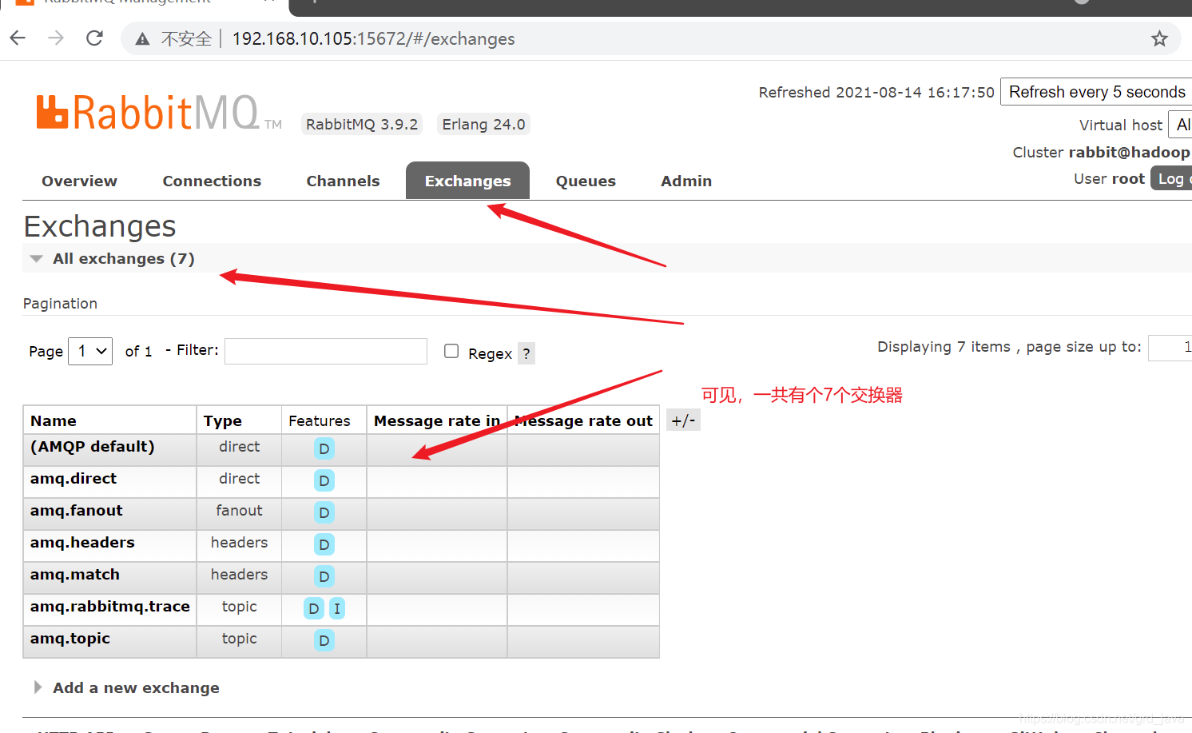Click the browser address bar URL
The height and width of the screenshot is (733, 1192).
tap(373, 39)
